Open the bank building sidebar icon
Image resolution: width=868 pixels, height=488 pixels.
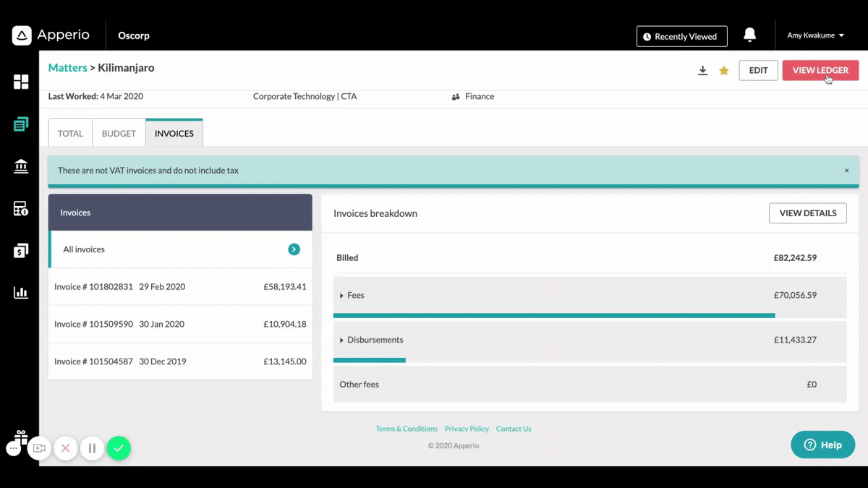(x=21, y=167)
